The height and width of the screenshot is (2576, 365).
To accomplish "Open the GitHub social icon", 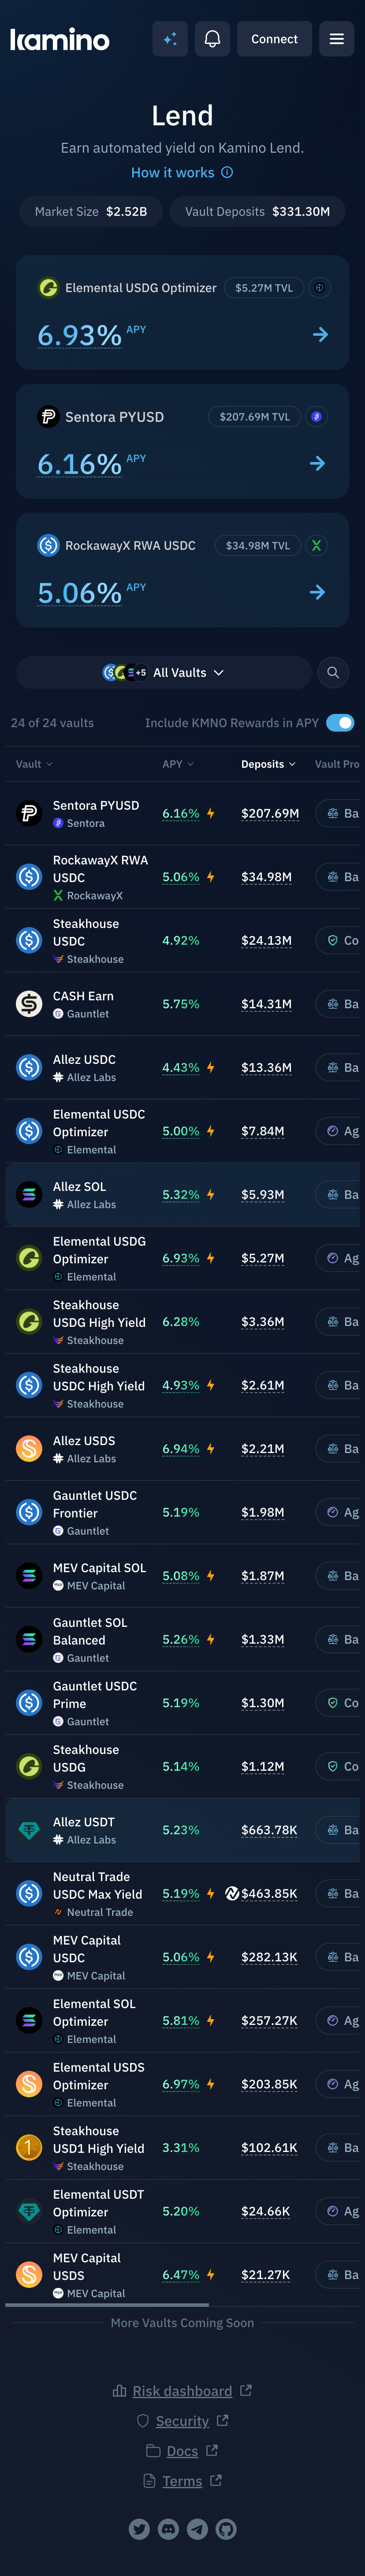I will click(x=227, y=2529).
